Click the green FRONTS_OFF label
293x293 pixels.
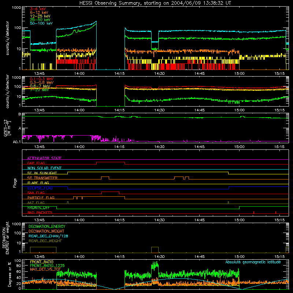click(x=38, y=208)
